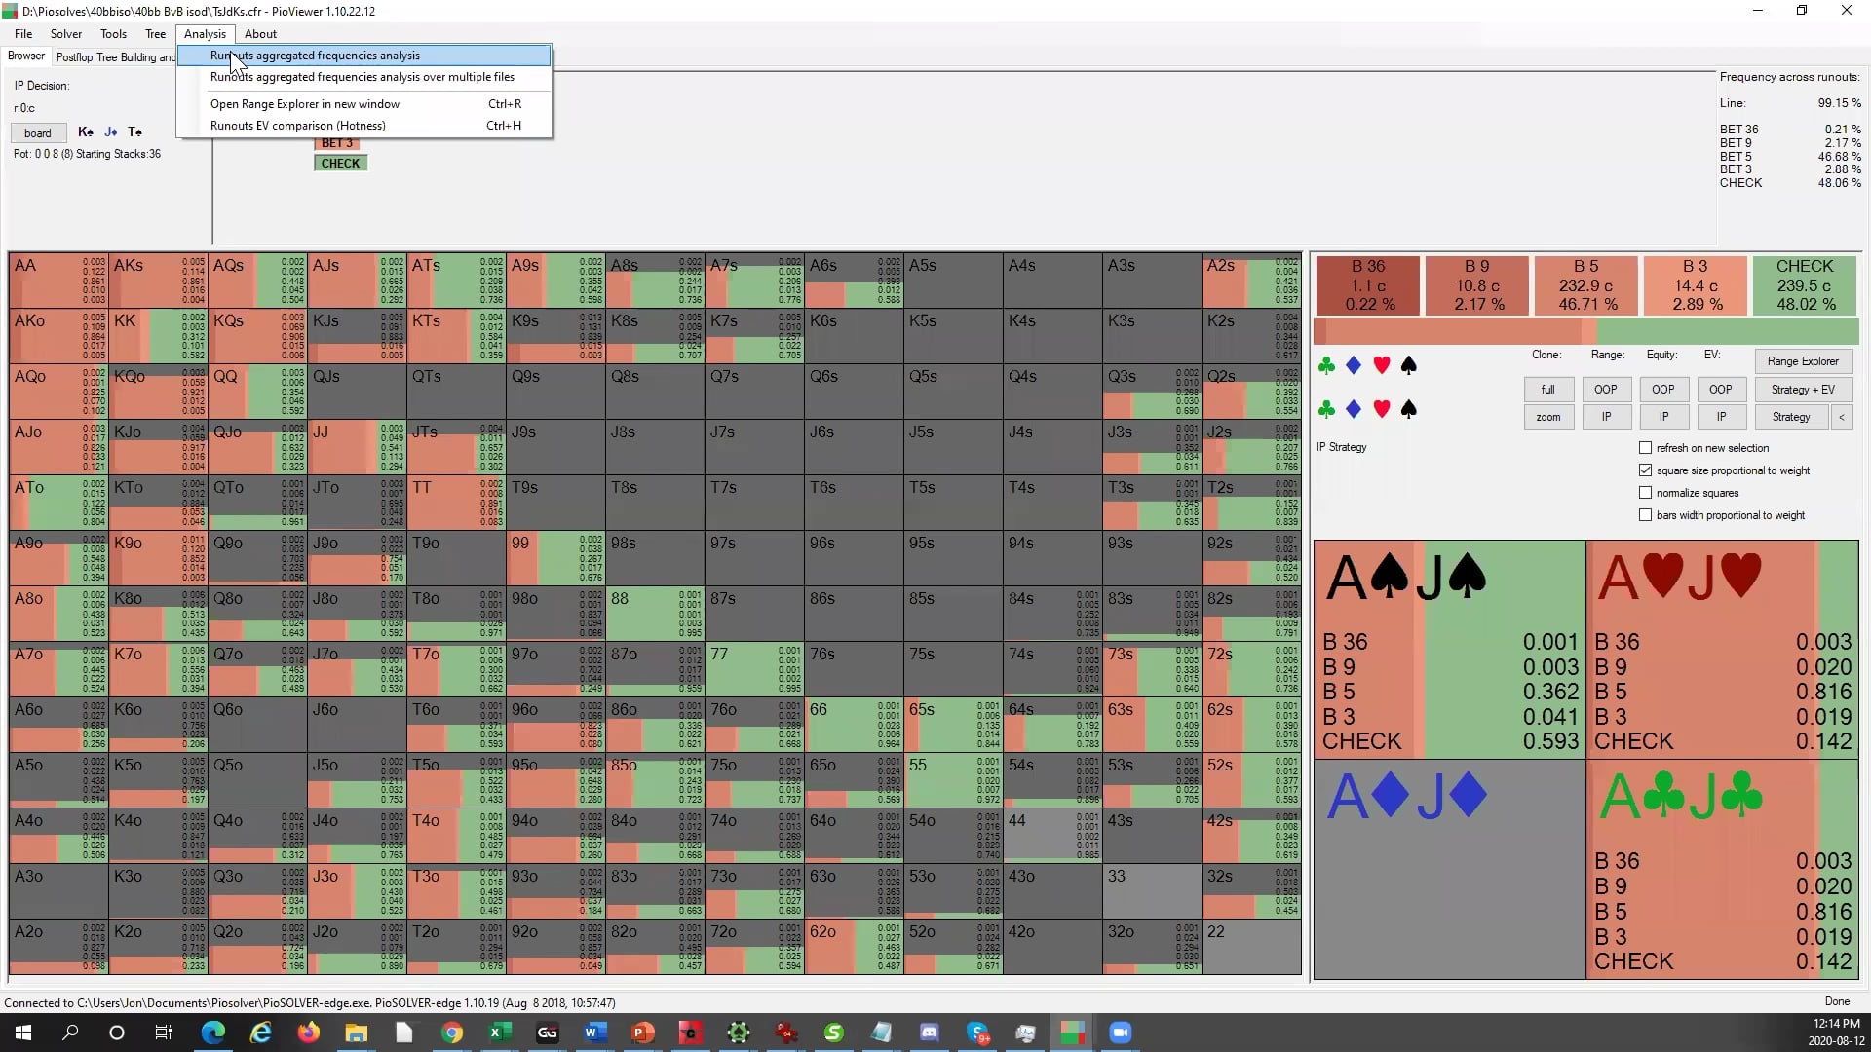
Task: Enable bars width proportional to weight
Action: tap(1646, 514)
